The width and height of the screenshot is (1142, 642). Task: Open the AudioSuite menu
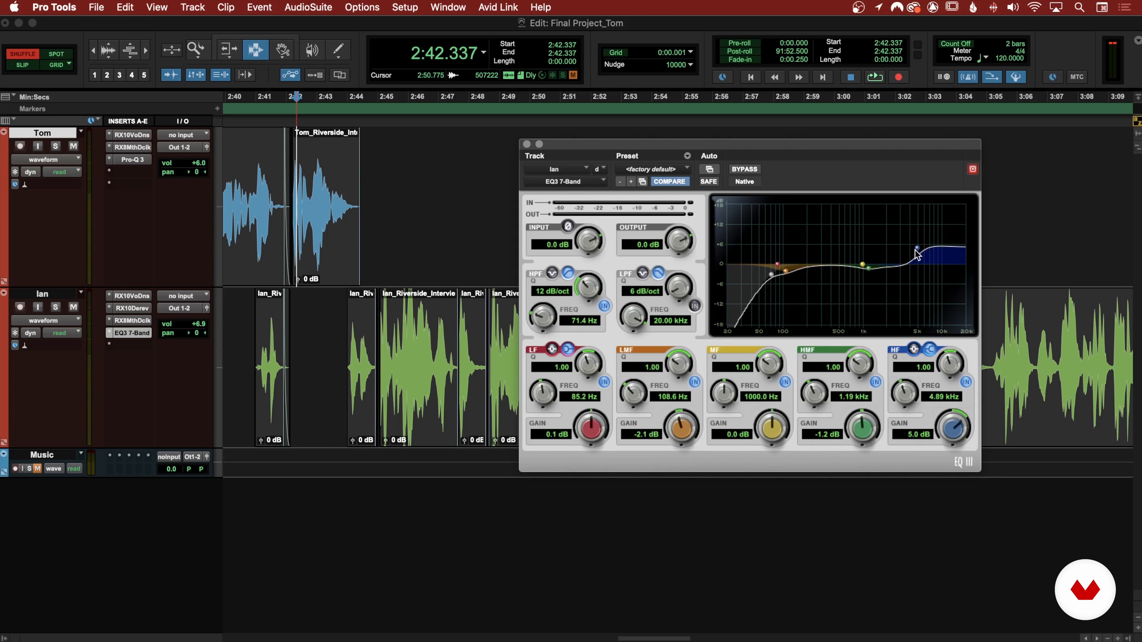click(308, 7)
